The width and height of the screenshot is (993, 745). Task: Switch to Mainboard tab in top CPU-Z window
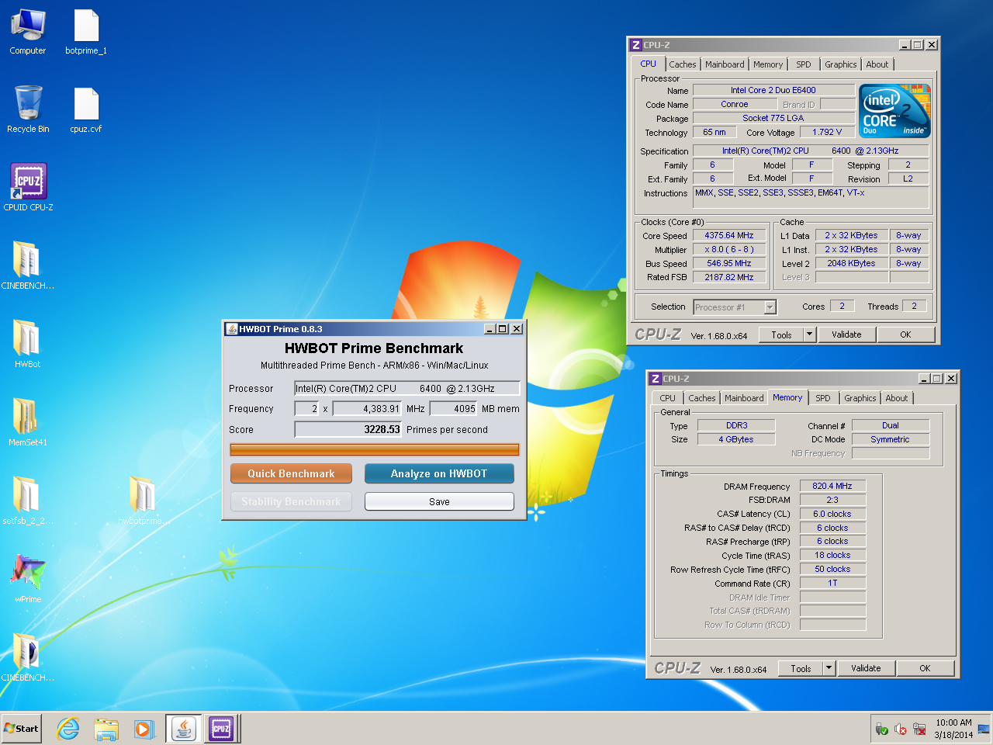pos(725,64)
